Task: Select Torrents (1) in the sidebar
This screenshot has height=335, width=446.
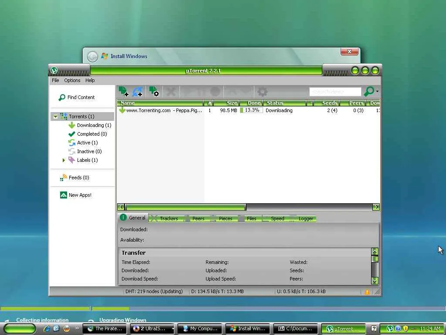Action: [x=81, y=116]
